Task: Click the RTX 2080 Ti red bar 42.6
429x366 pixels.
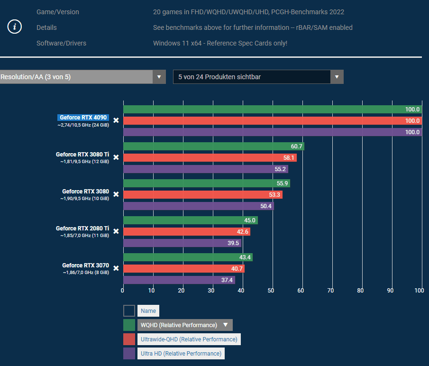Action: [187, 232]
